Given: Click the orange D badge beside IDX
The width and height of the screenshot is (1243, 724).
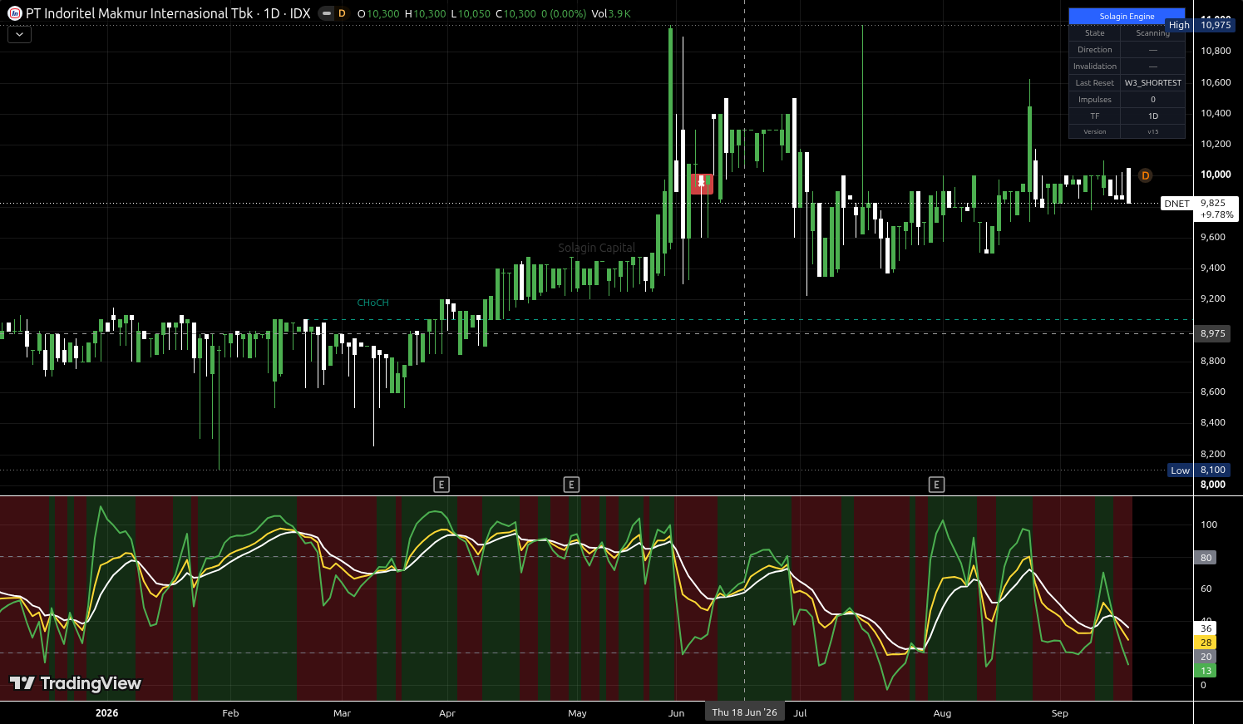Looking at the screenshot, I should tap(342, 13).
